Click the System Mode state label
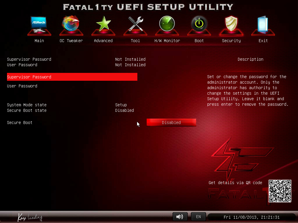Image resolution: width=298 pixels, height=223 pixels. [x=27, y=105]
